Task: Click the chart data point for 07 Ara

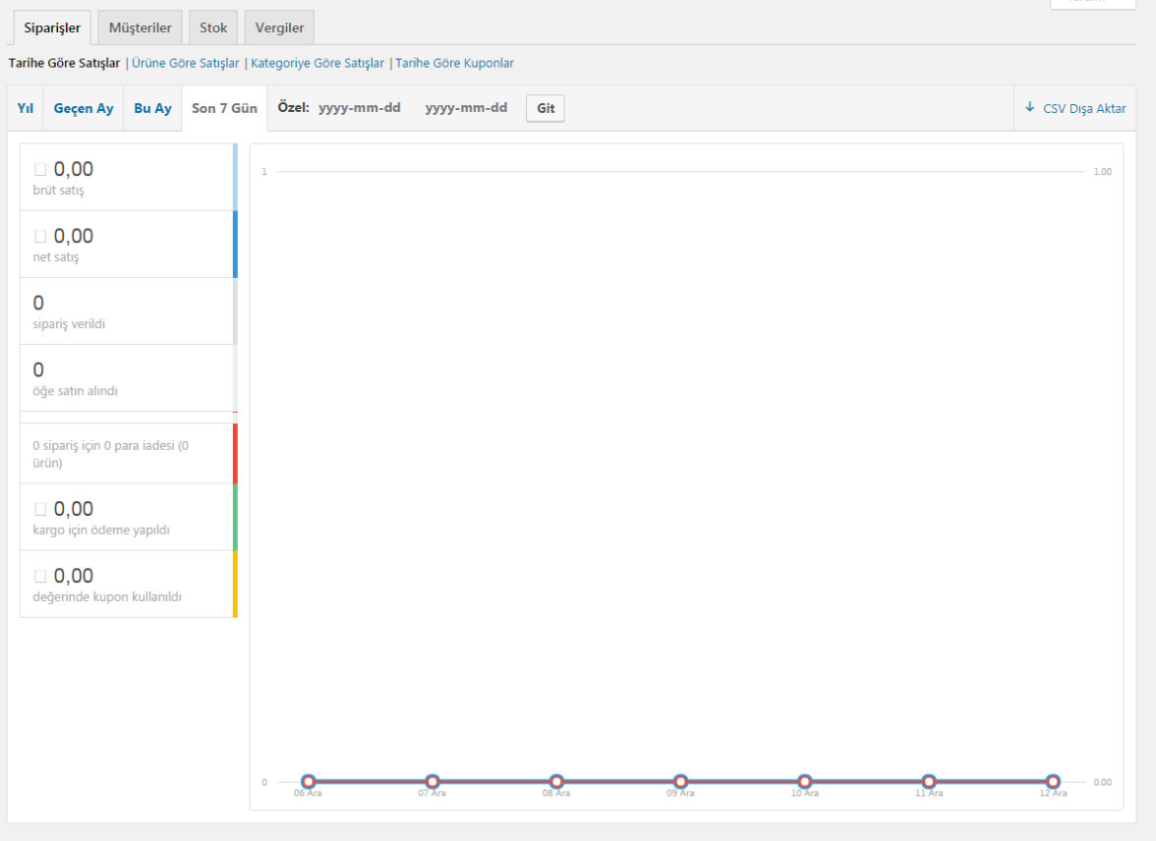Action: click(433, 781)
